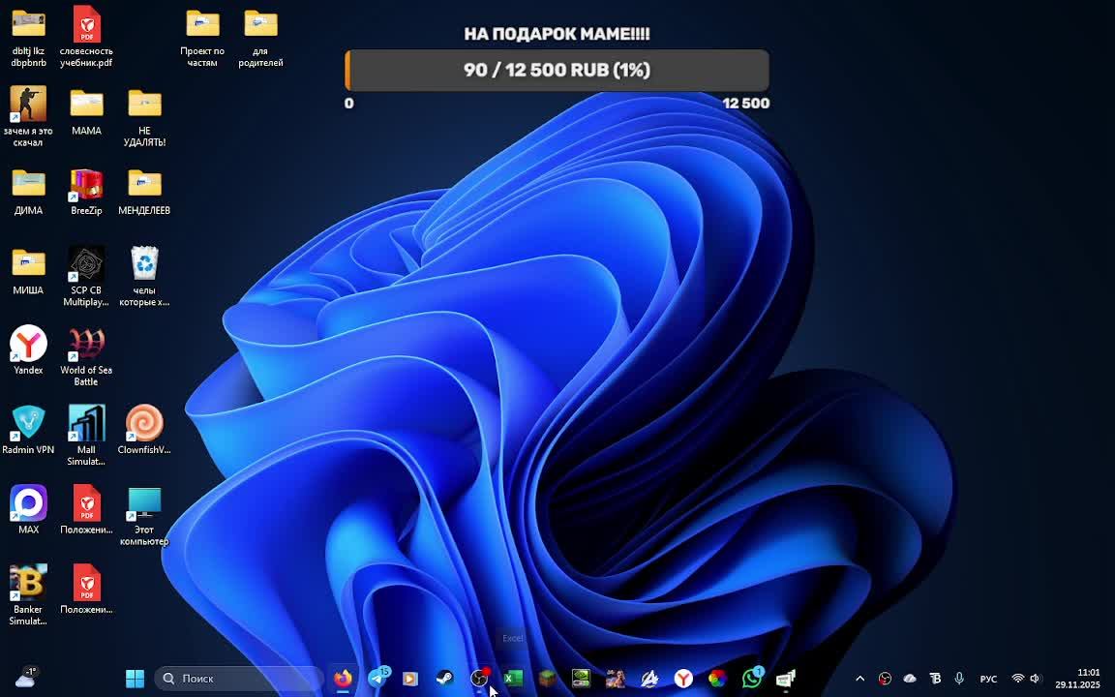Select the словесность учебник.pdf file
Image resolution: width=1115 pixels, height=697 pixels.
click(86, 37)
